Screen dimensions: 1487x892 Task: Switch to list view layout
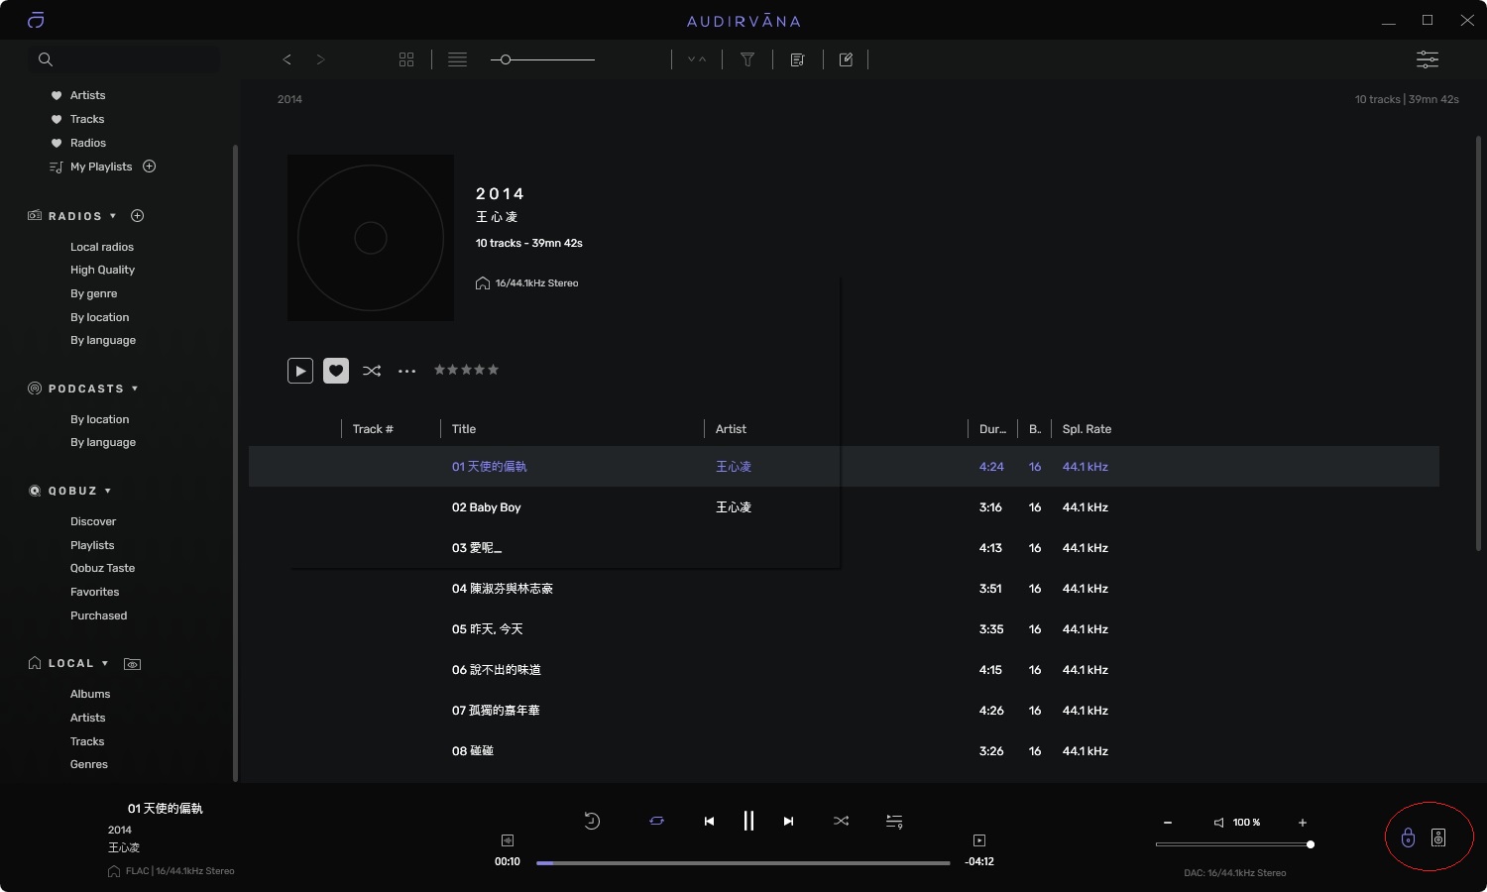457,59
